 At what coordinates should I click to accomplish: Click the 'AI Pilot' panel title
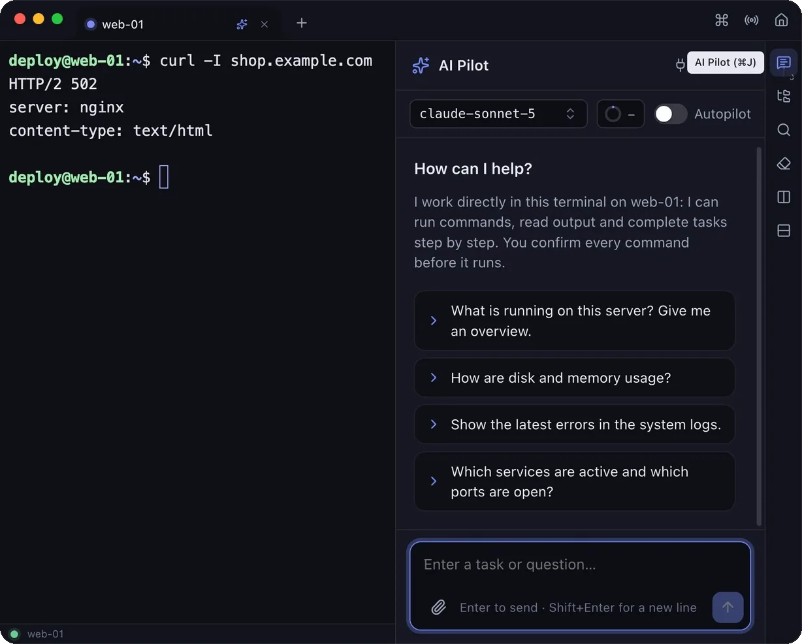(464, 65)
